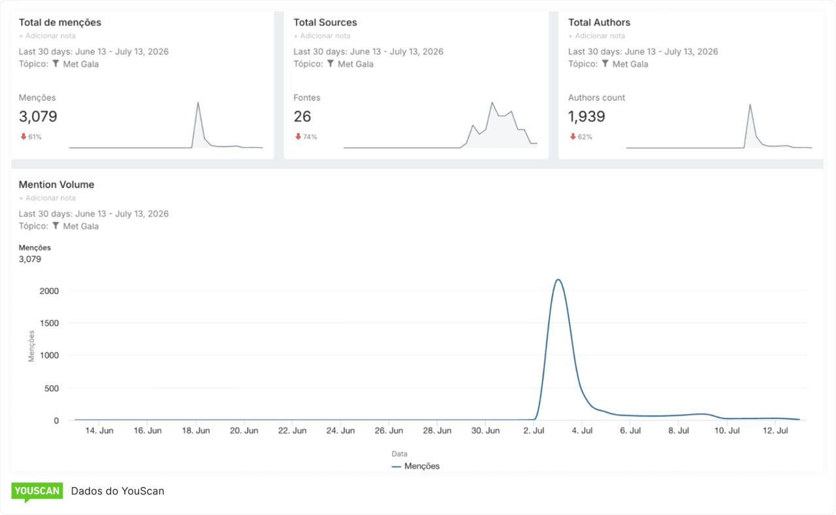
Task: Toggle Menções series in chart legend
Action: pyautogui.click(x=415, y=466)
